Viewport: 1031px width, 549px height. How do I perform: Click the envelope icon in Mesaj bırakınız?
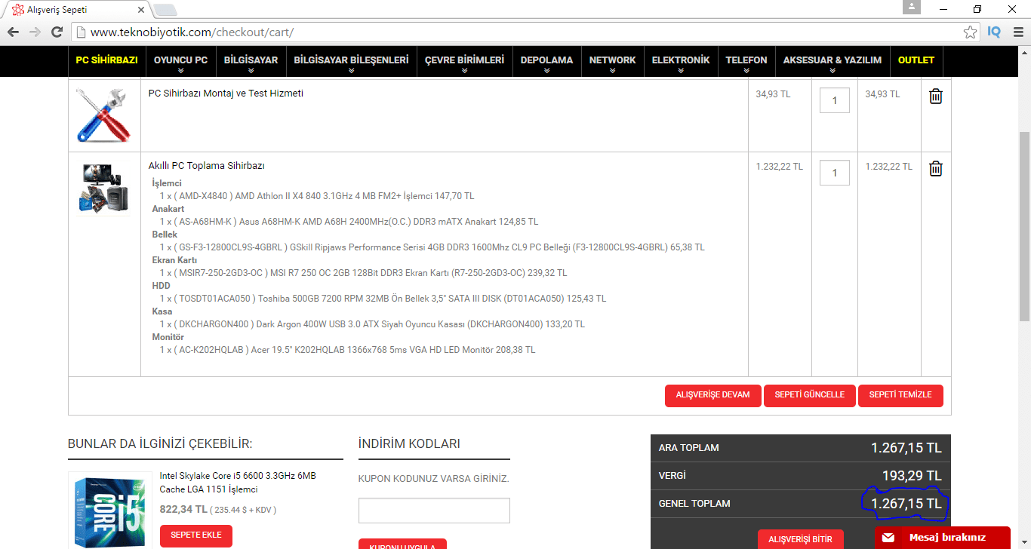coord(888,538)
